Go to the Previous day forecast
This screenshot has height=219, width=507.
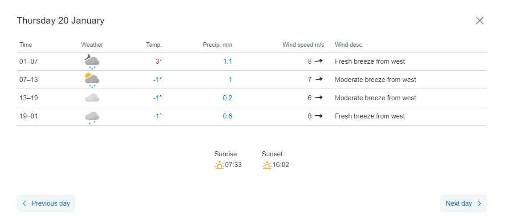[46, 203]
